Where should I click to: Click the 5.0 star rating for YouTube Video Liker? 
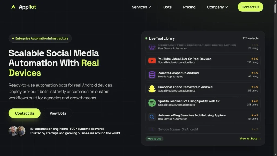coord(255,59)
